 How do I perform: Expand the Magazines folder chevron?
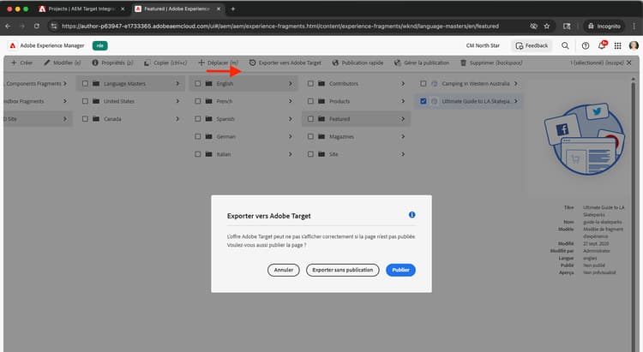[403, 136]
